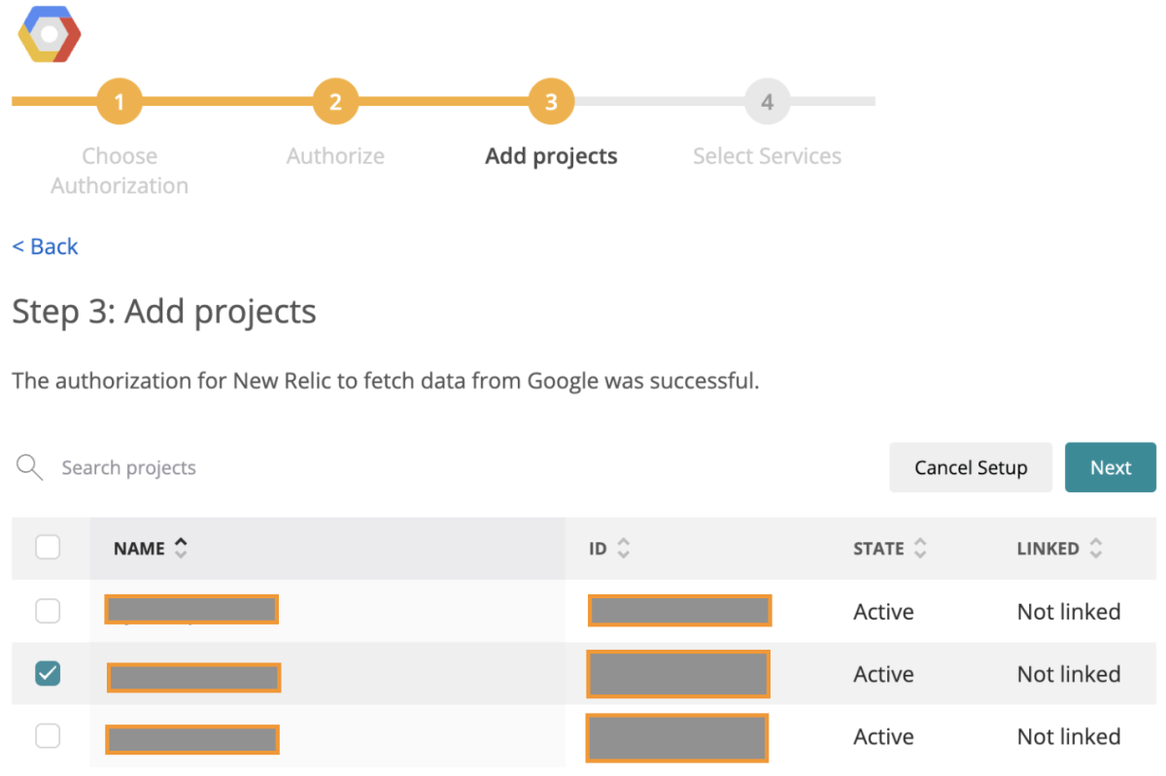Uncheck the selected second project row

pyautogui.click(x=48, y=673)
